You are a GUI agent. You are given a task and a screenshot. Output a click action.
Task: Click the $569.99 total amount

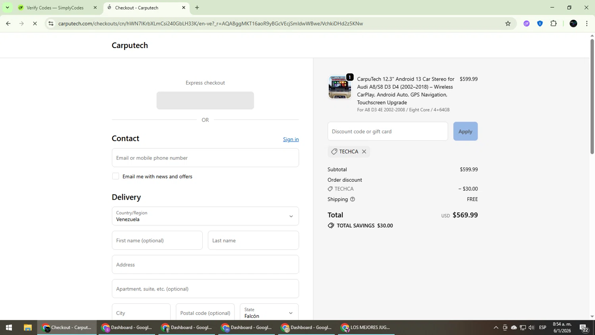(x=465, y=215)
